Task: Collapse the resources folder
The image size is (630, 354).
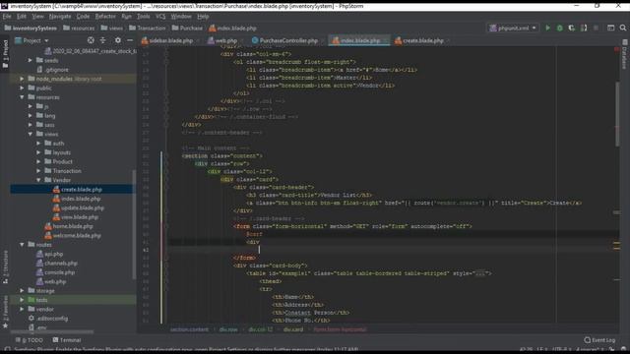Action: pos(22,97)
